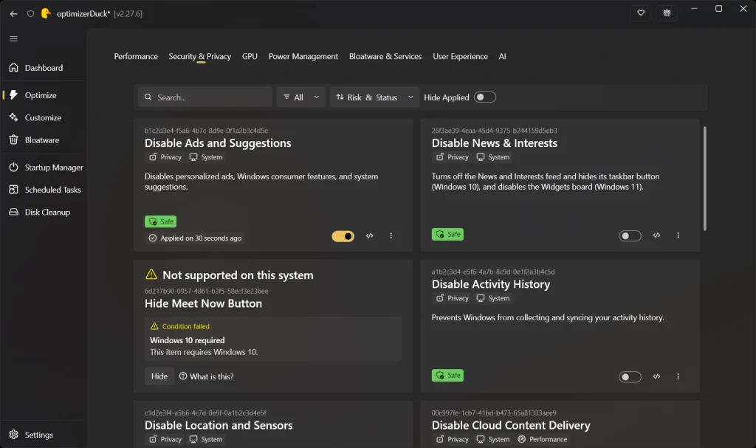Enable the Disable Activity History toggle

(x=630, y=376)
